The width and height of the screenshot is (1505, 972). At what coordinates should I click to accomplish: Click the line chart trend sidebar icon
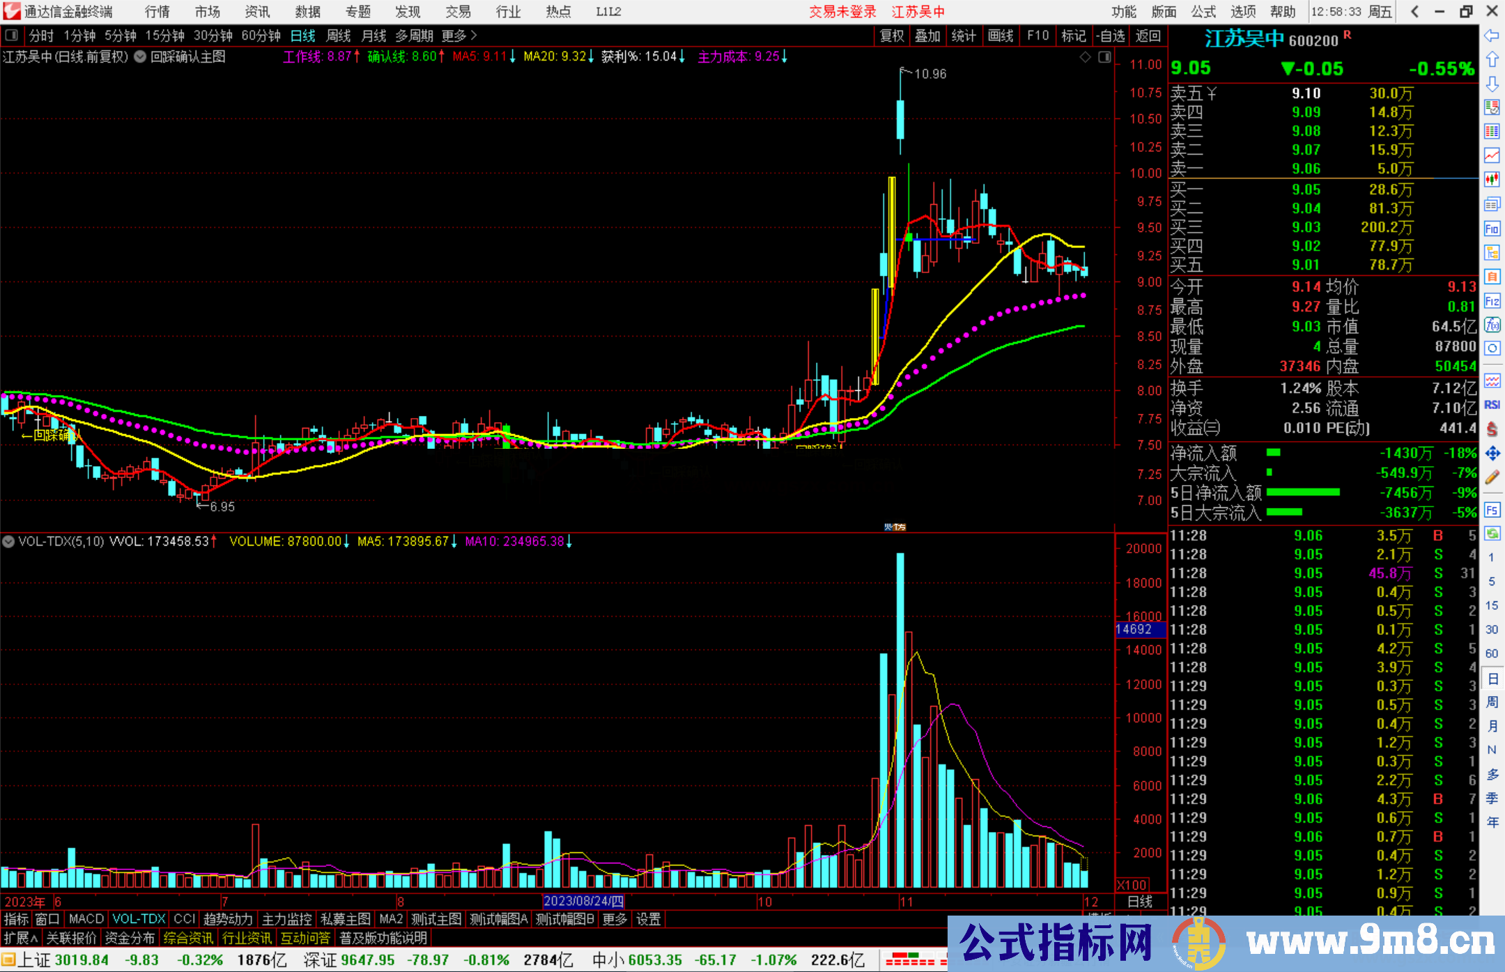point(1492,155)
